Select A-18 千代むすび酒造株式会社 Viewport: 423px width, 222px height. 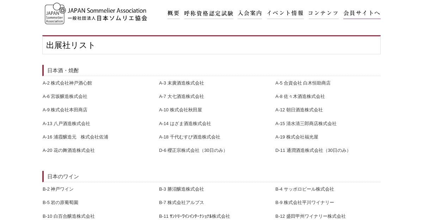(190, 137)
